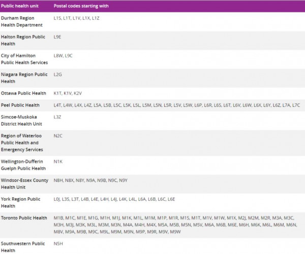Screen dimensions: 305x254
Task: Click the Niagara Region Public Health label
Action: [x=23, y=78]
